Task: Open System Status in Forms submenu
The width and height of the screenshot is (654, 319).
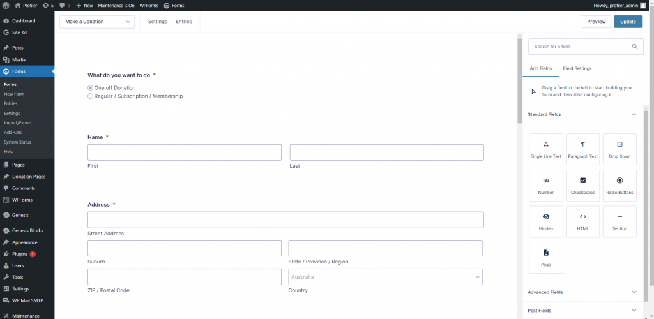Action: [x=17, y=142]
